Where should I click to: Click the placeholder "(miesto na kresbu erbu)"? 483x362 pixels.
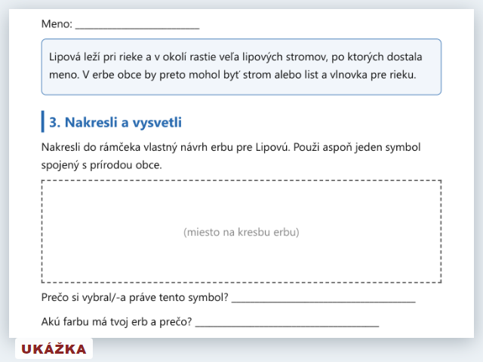tap(241, 232)
